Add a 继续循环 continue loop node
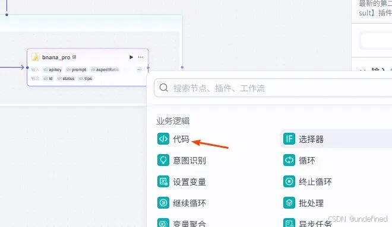This screenshot has height=227, width=392. coord(182,203)
